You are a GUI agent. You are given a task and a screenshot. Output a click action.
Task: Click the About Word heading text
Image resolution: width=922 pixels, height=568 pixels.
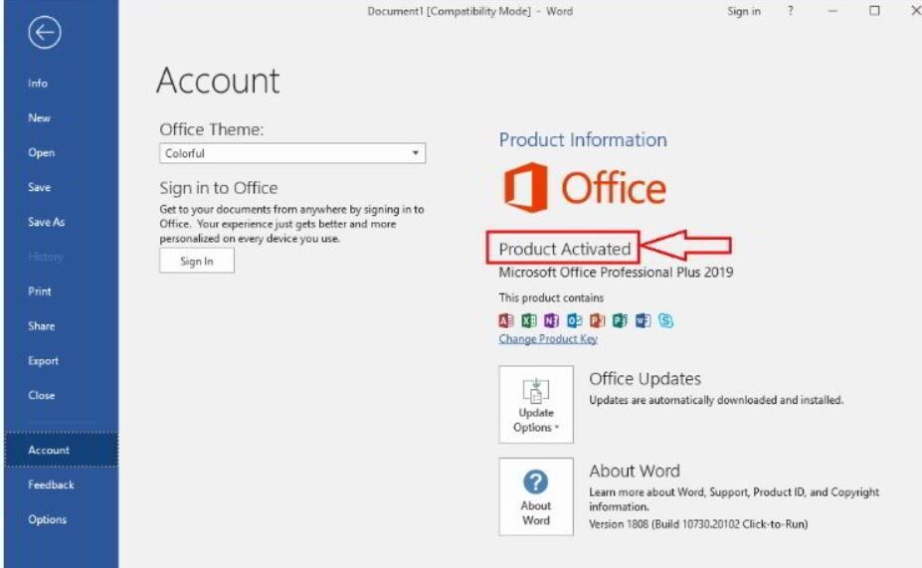coord(635,471)
